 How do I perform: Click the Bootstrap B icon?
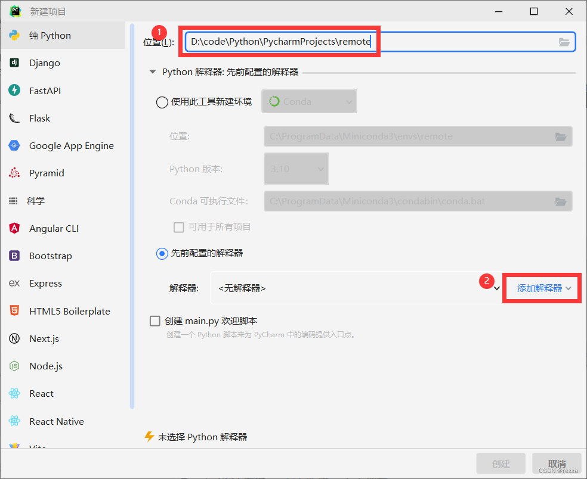pos(14,256)
